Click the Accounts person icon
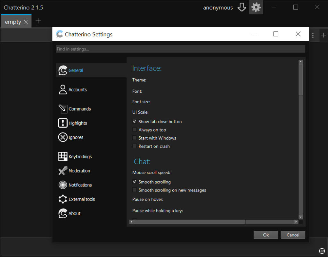 point(63,90)
